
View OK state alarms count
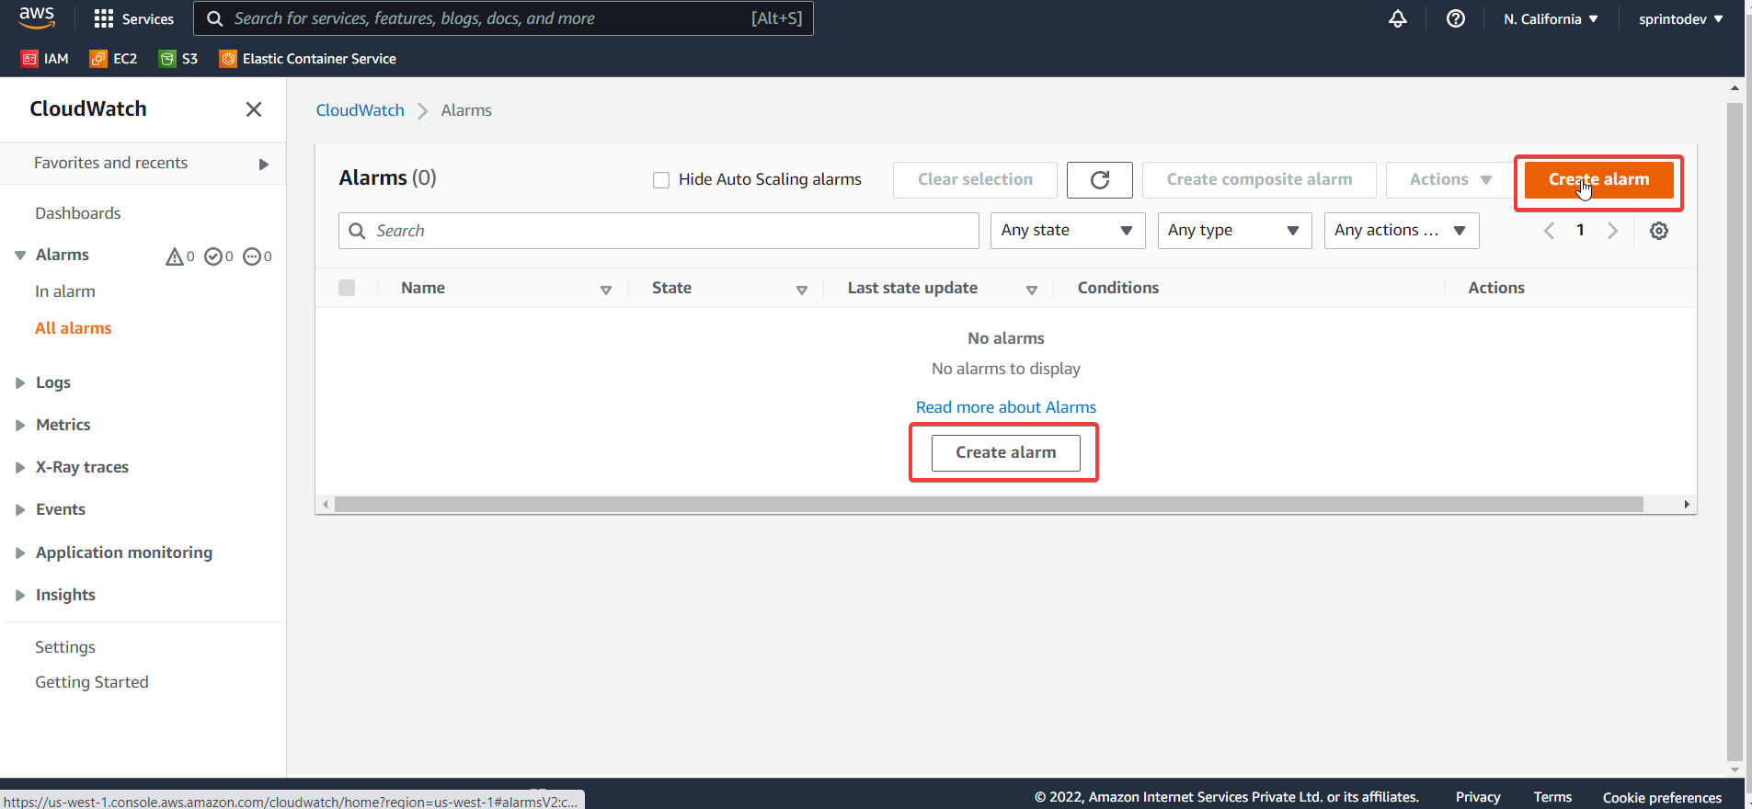tap(219, 256)
